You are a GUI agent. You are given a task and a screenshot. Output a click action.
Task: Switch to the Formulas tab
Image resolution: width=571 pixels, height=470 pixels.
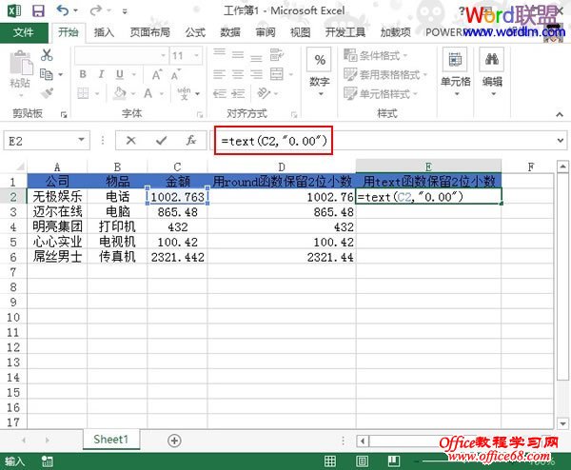195,32
